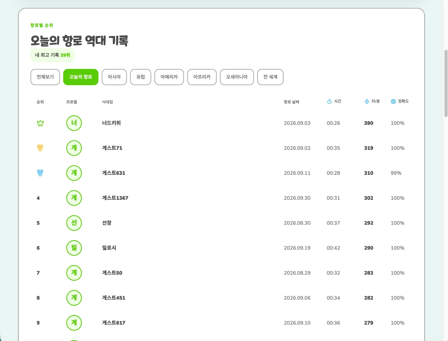Click the 내 최고 기록 39위 badge
The height and width of the screenshot is (341, 448).
(x=53, y=55)
